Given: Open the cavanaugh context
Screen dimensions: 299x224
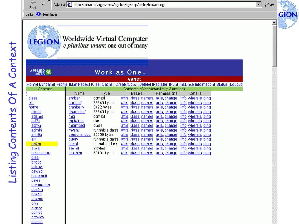Looking at the screenshot, I should tap(40, 185).
